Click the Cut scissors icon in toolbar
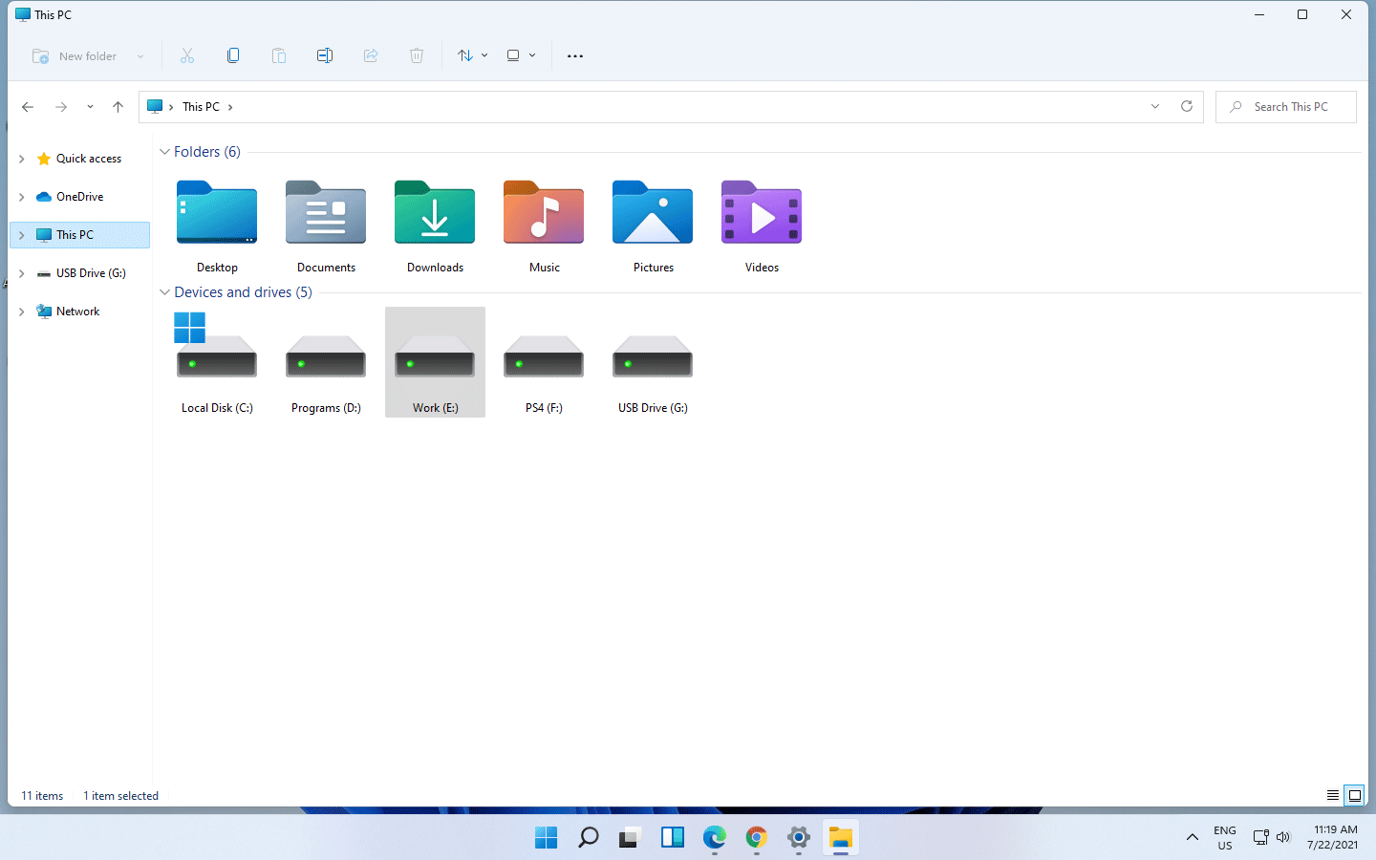Viewport: 1376px width, 860px height. (187, 56)
